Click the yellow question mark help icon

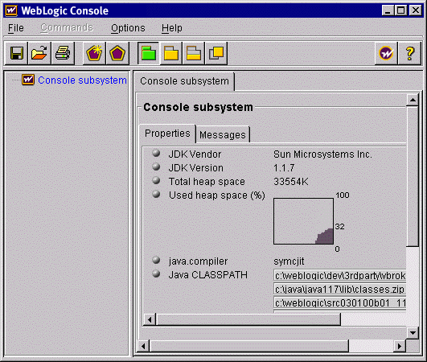(410, 53)
